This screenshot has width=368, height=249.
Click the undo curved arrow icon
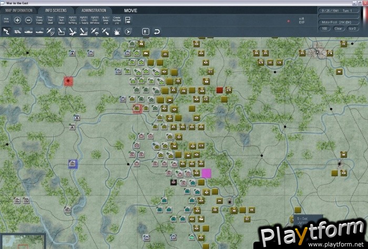coord(157,32)
